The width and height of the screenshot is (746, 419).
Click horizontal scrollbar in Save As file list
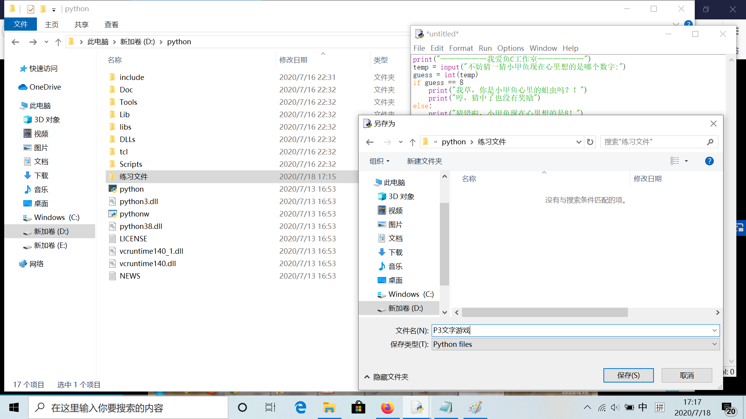(544, 312)
